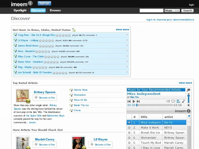Click the music note icon in player controls
The height and width of the screenshot is (149, 199).
pyautogui.click(x=184, y=101)
